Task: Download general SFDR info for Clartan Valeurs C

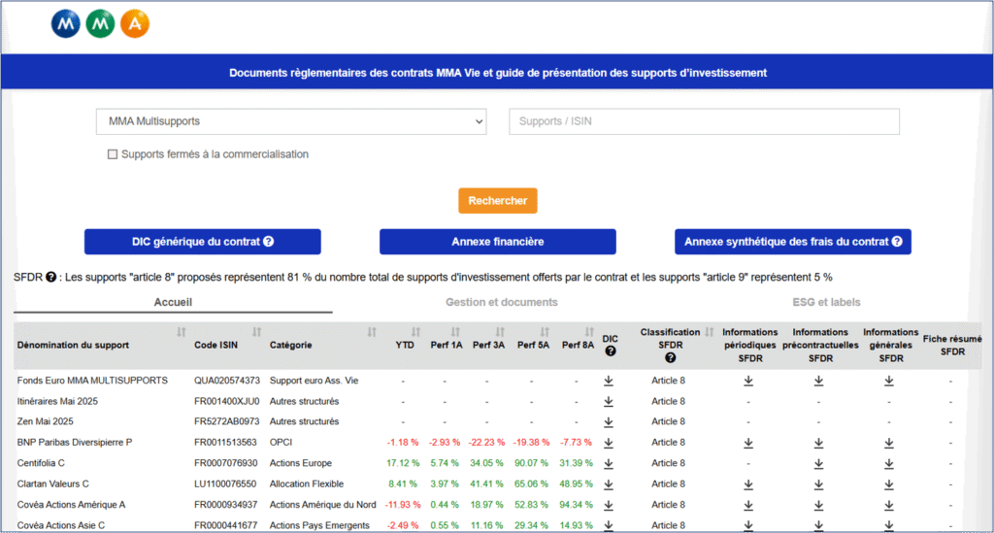Action: [x=889, y=484]
